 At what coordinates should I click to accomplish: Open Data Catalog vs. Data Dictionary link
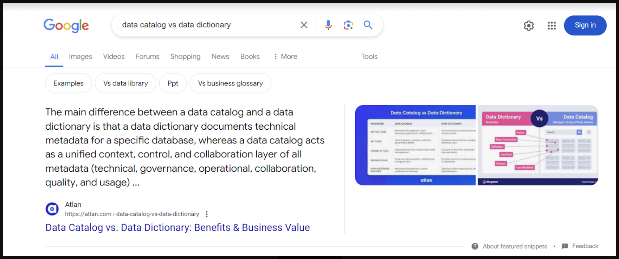coord(178,228)
